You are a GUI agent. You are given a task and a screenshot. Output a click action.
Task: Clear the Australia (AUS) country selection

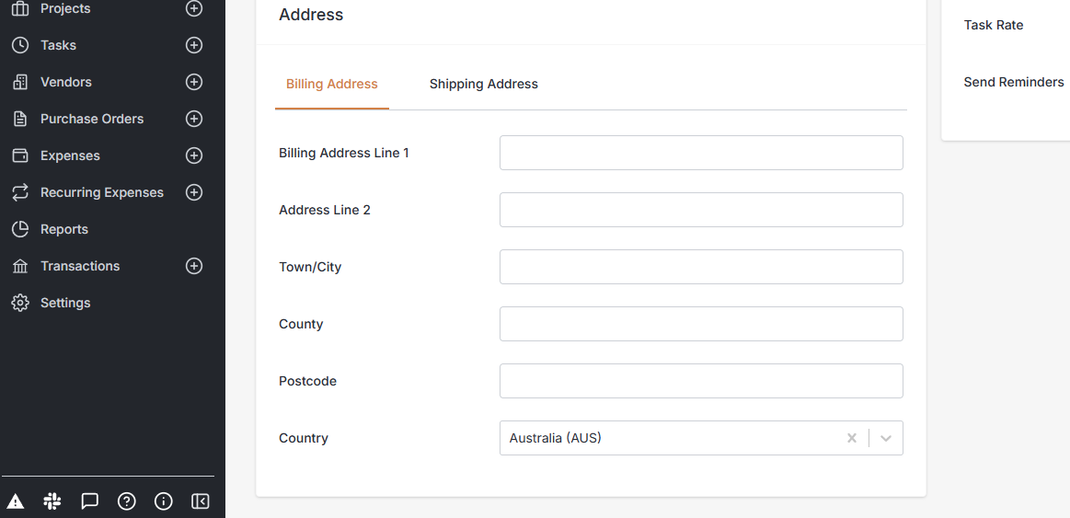pyautogui.click(x=852, y=438)
